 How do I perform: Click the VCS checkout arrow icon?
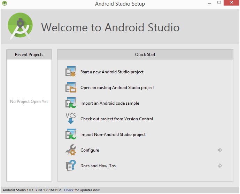coord(71,119)
